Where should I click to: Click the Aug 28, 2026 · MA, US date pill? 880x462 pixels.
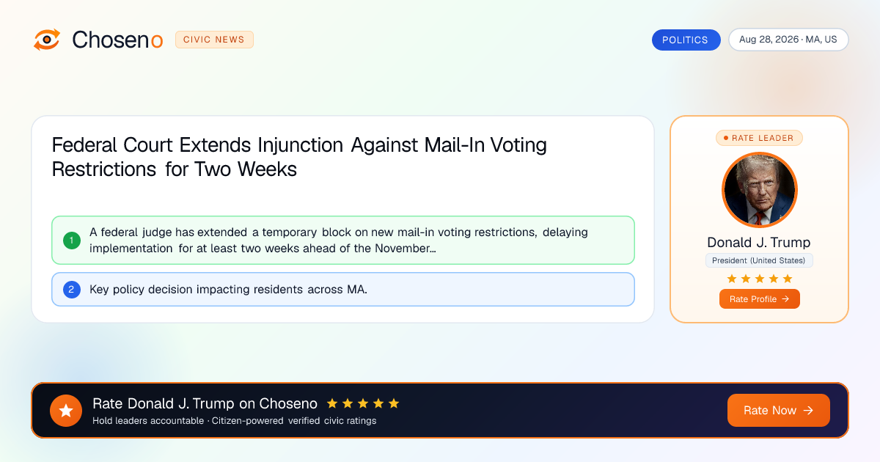click(788, 40)
